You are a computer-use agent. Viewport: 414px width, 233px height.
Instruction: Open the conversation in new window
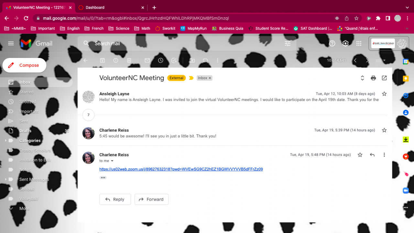(384, 78)
